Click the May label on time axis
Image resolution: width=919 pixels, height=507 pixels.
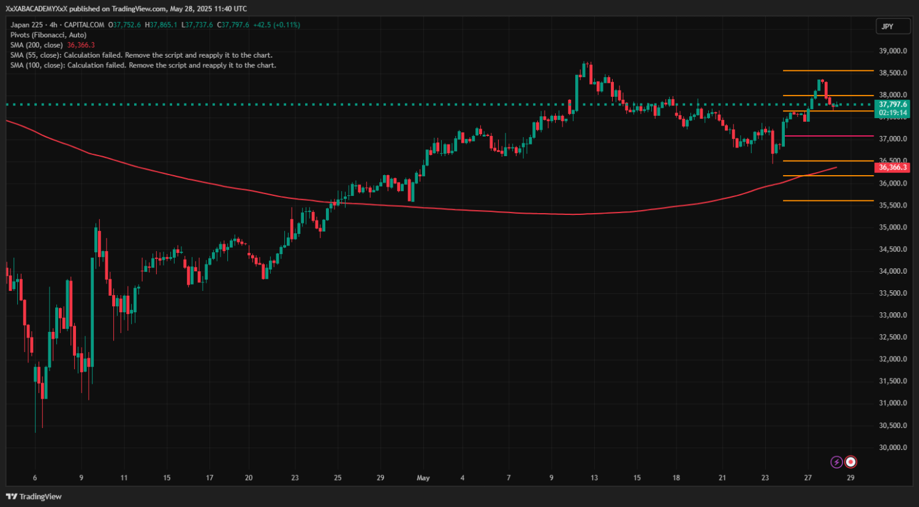423,478
